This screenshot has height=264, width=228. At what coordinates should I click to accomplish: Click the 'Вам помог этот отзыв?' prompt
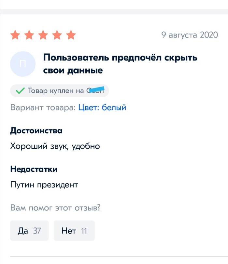[x=55, y=207]
